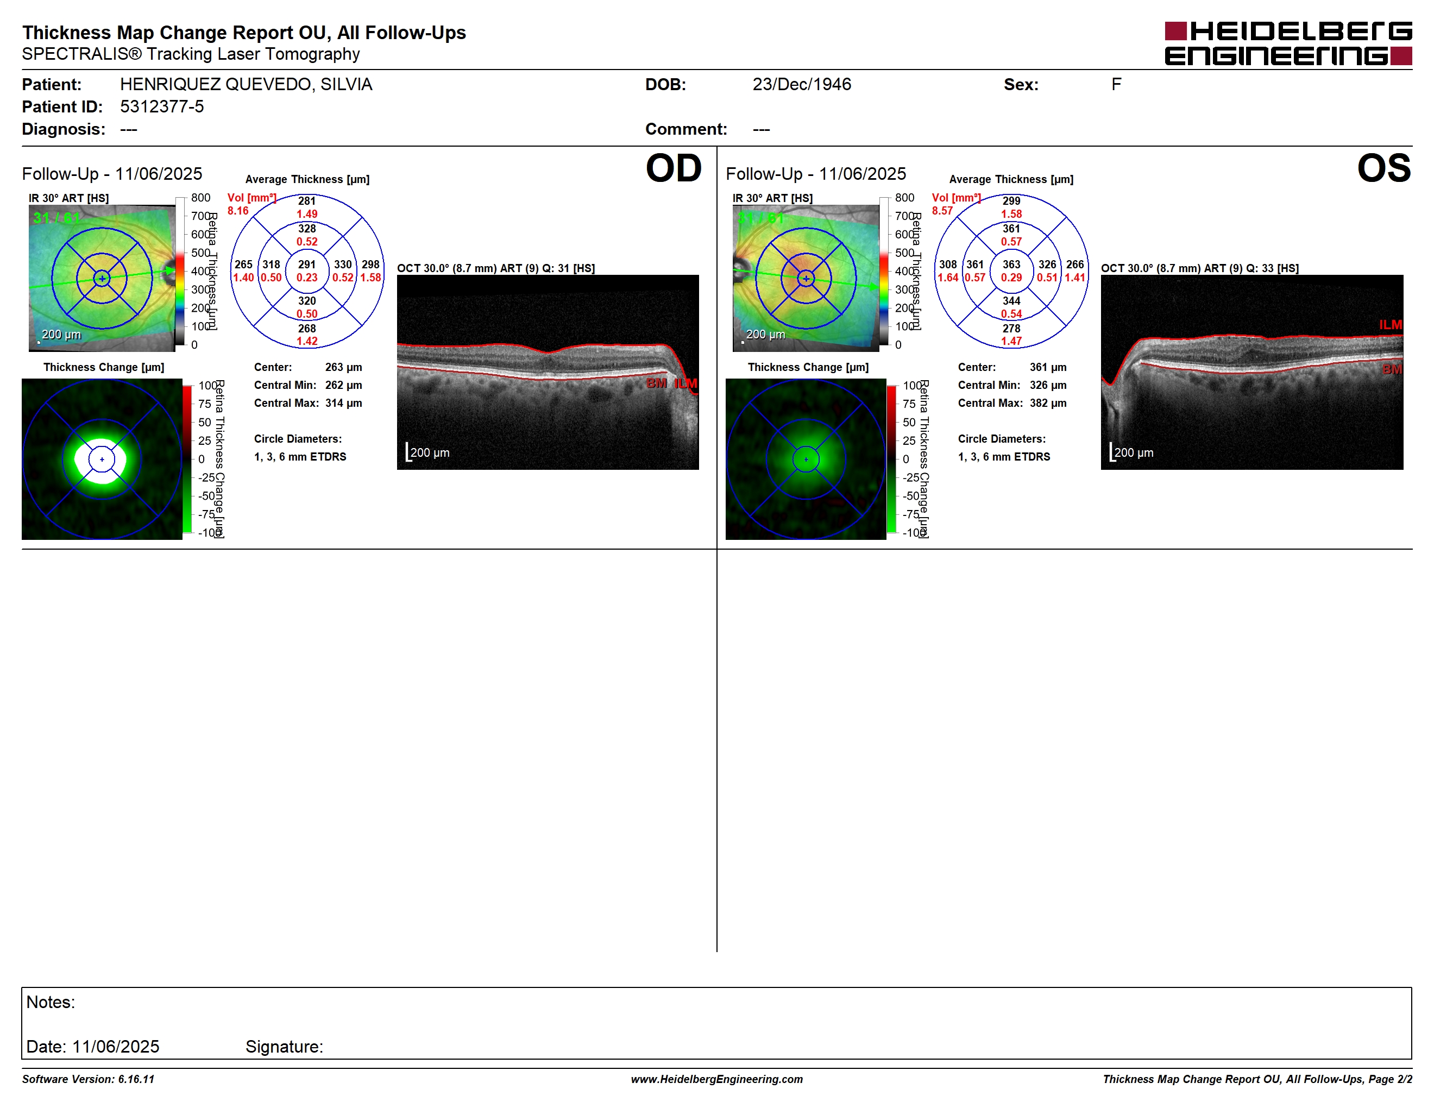Screen dimensions: 1434x1108
Task: Click OS outer inferior volume '1.47'
Action: click(x=1011, y=341)
